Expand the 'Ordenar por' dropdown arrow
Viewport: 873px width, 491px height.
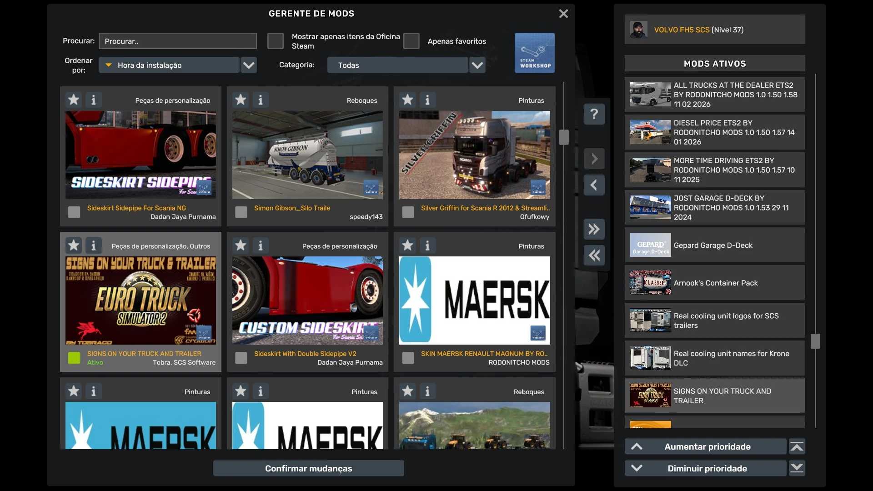tap(249, 65)
